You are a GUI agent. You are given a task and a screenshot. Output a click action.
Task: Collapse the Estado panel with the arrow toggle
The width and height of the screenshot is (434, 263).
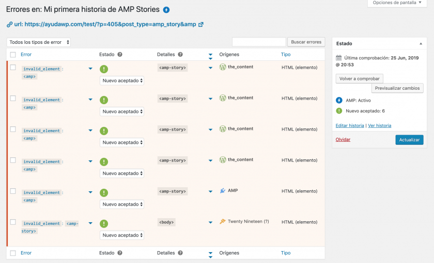point(421,44)
